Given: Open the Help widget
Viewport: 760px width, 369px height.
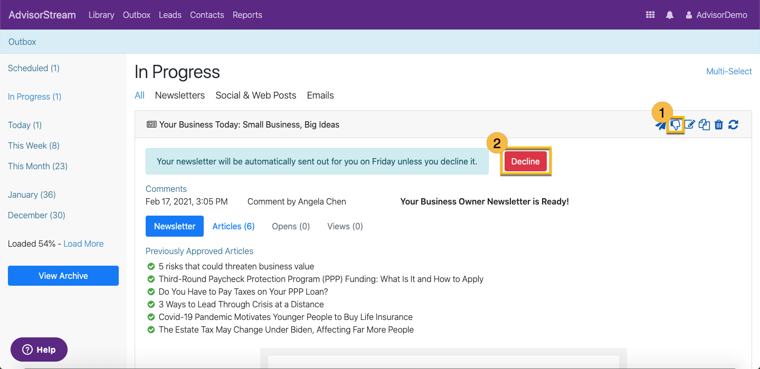Looking at the screenshot, I should coord(39,349).
